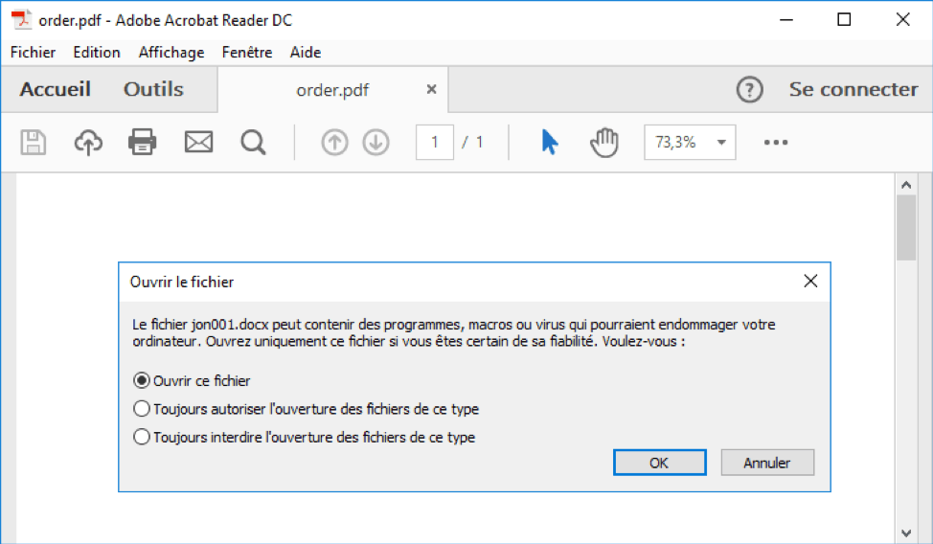Click the Annuler button
Viewport: 933px width, 544px height.
pos(767,463)
